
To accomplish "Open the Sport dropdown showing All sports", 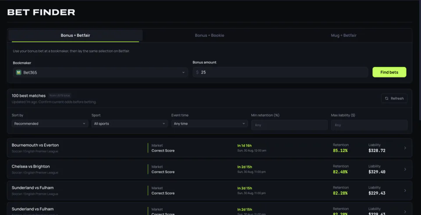I will pos(130,123).
